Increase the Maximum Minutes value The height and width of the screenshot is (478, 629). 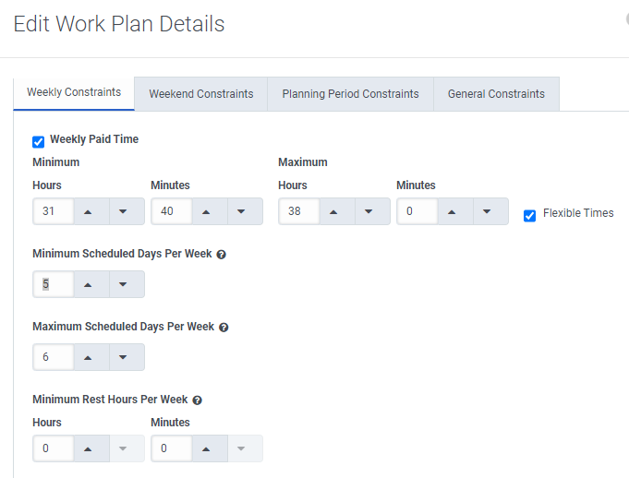point(452,211)
